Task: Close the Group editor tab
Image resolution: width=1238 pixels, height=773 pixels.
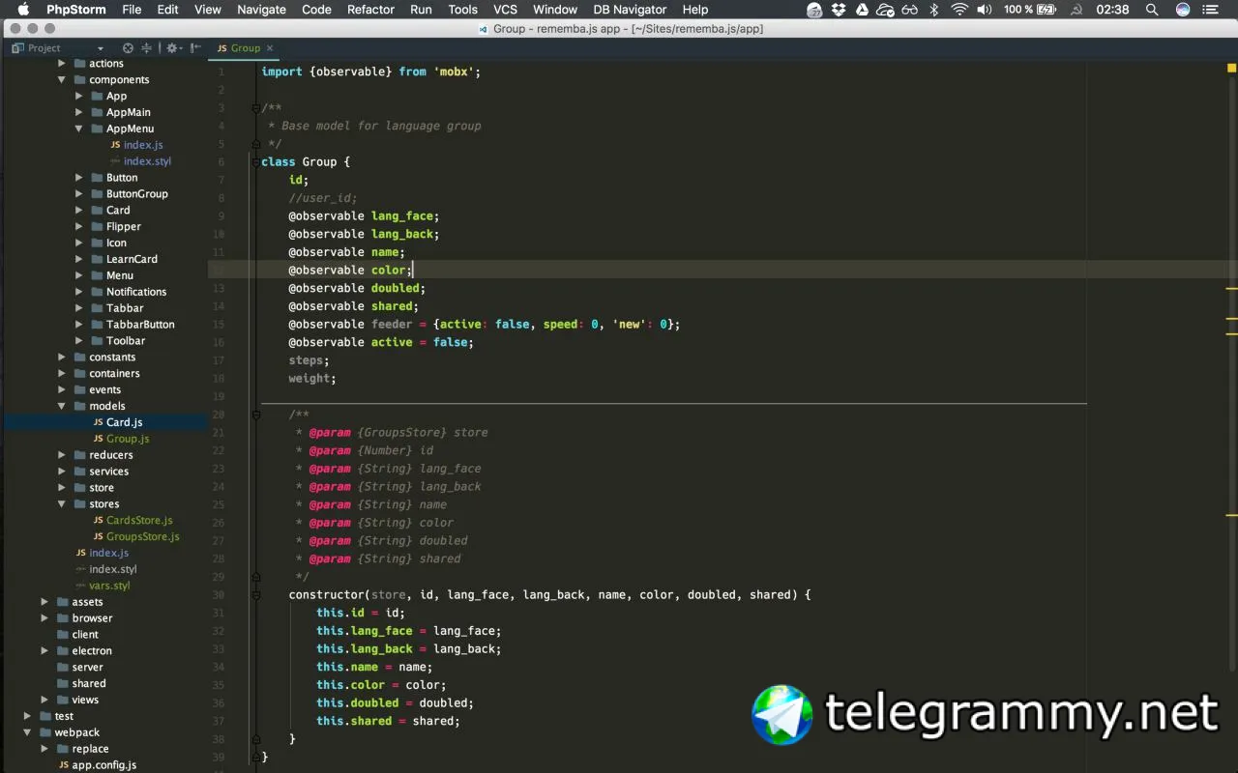Action: click(x=270, y=47)
